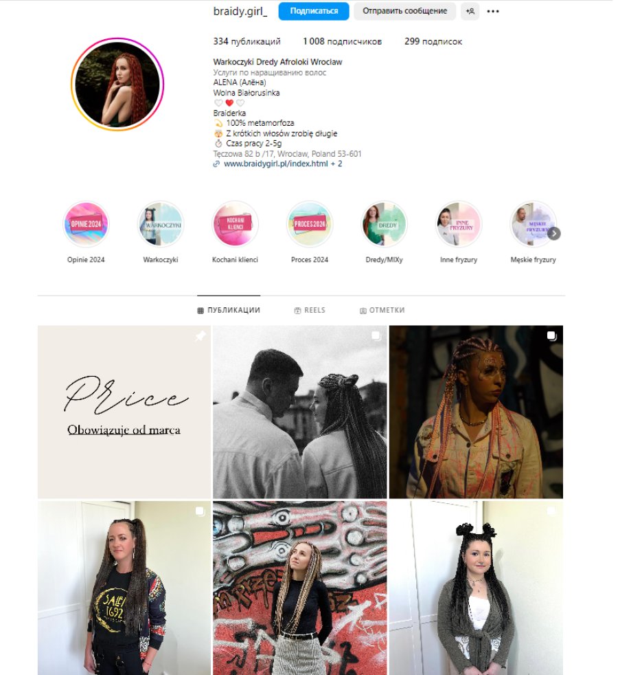View the Inne fryzury highlight
618x675 pixels.
pos(459,224)
